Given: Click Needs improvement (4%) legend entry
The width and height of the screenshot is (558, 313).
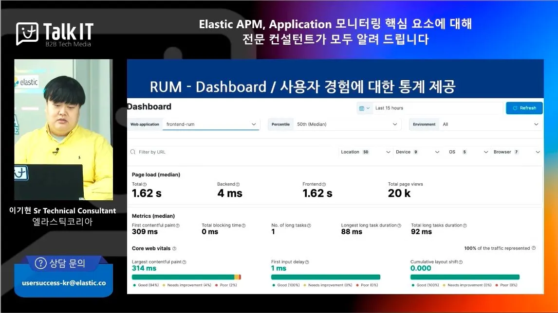Looking at the screenshot, I should [187, 285].
